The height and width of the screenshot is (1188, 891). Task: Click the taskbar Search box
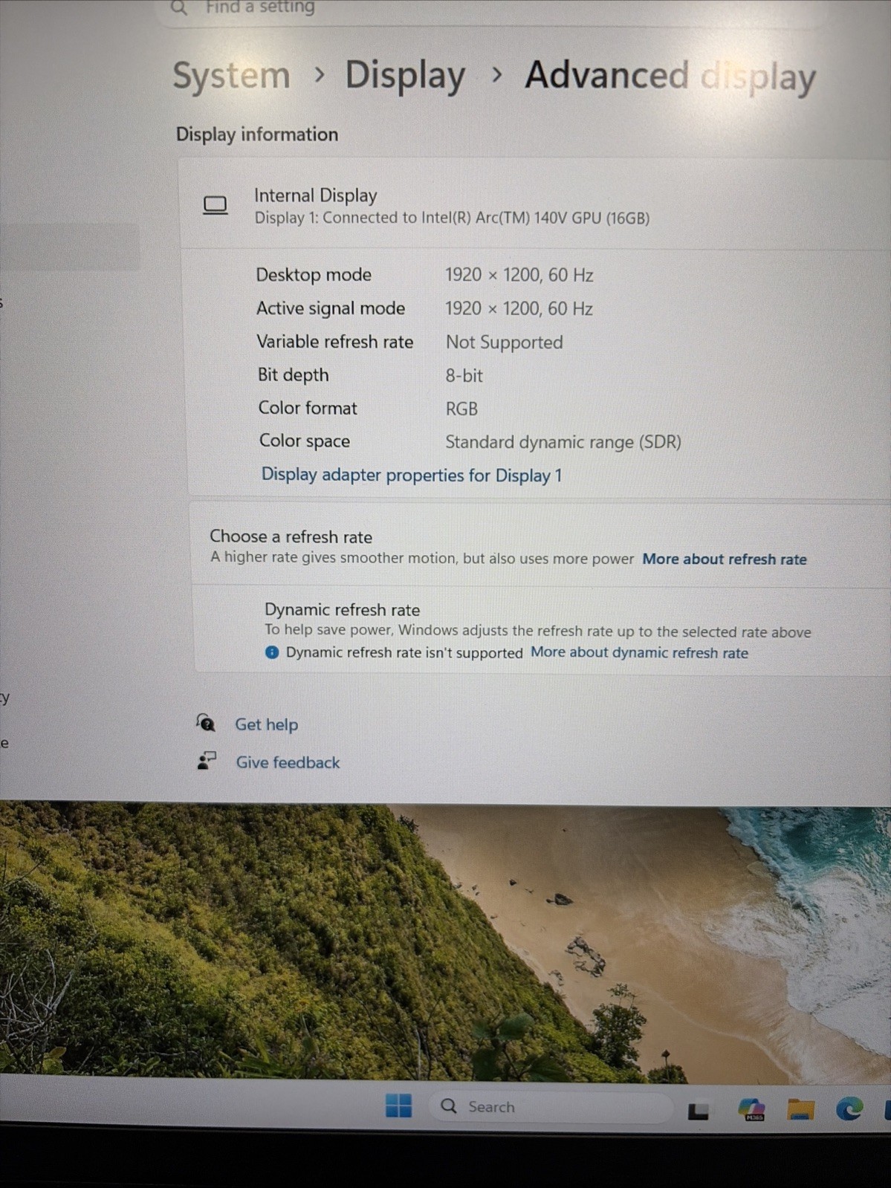551,1106
